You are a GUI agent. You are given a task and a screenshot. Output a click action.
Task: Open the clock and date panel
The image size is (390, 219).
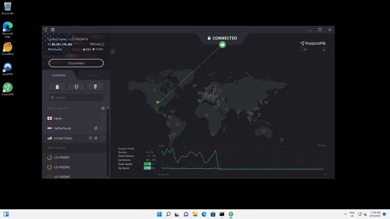click(375, 214)
